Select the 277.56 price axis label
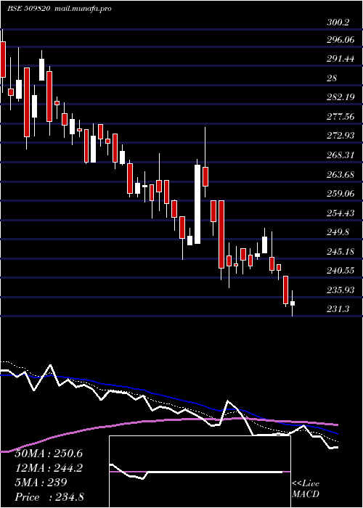363x508 pixels. click(x=340, y=116)
